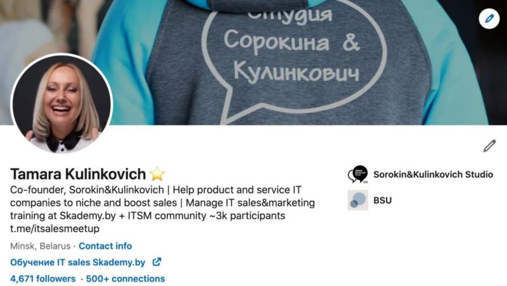The height and width of the screenshot is (286, 507).
Task: Open the edit intro pencil below banner
Action: coord(489,146)
